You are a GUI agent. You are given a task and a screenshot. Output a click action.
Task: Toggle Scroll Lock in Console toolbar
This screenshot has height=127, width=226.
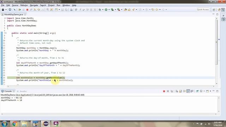[x=180, y=91]
